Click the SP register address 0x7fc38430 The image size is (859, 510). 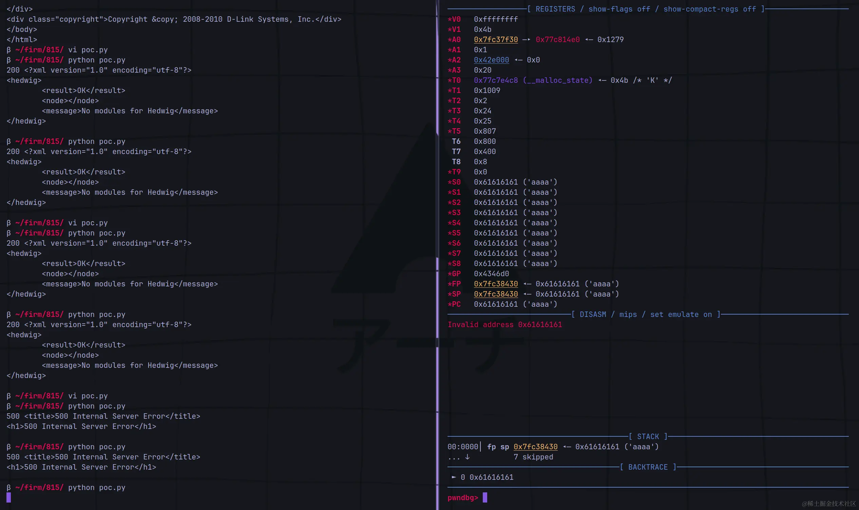click(x=495, y=294)
